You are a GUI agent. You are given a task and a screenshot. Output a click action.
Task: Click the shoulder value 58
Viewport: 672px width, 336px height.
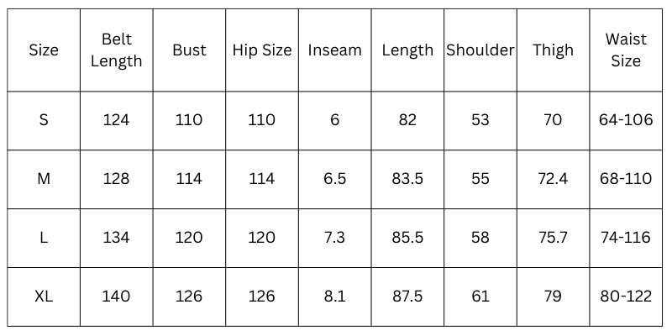[480, 238]
